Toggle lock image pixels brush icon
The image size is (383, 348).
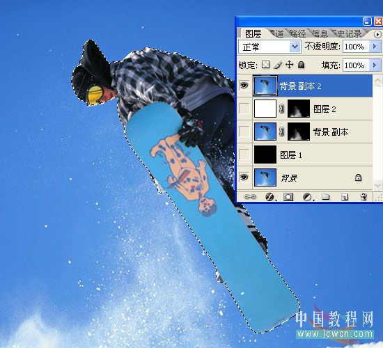pos(278,65)
